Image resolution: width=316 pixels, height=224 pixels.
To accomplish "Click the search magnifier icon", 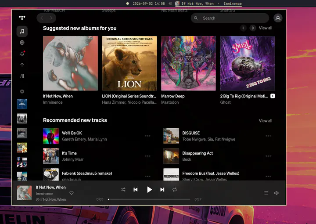I will click(196, 18).
